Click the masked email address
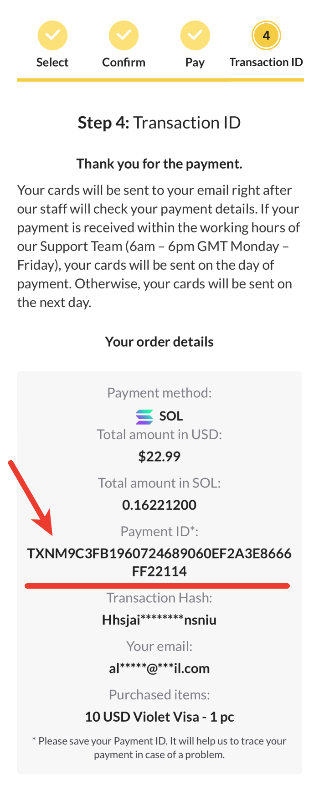The height and width of the screenshot is (811, 319). pos(159,668)
